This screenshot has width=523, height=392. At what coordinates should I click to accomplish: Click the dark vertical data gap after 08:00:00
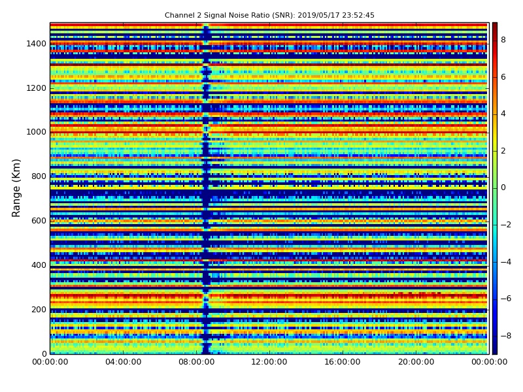(206, 188)
